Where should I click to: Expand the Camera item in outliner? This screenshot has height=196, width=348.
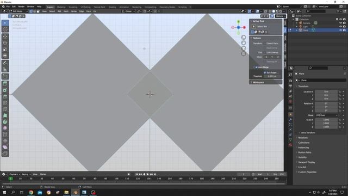pyautogui.click(x=297, y=23)
